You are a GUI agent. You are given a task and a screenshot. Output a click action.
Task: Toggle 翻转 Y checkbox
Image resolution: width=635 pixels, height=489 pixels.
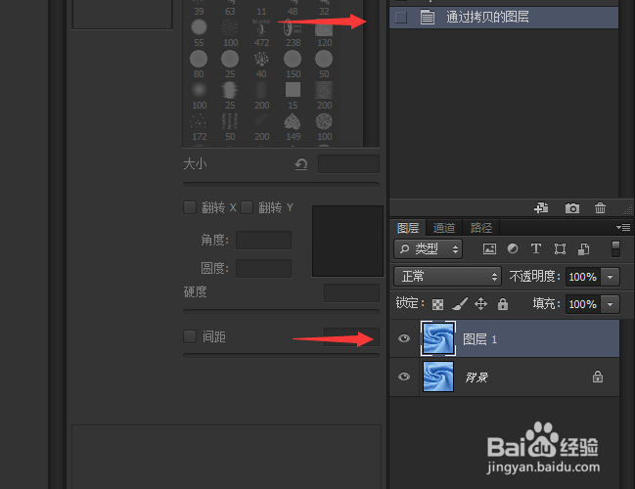[x=247, y=207]
